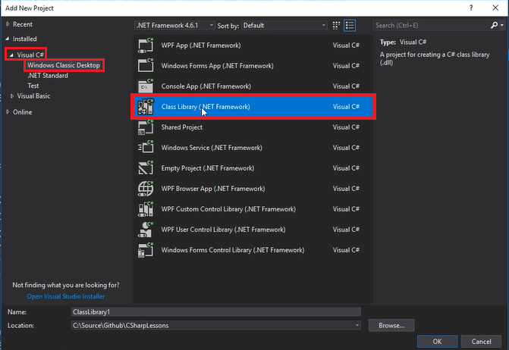Select the Online tree label
Screen dimensions: 509x350
[x=23, y=112]
